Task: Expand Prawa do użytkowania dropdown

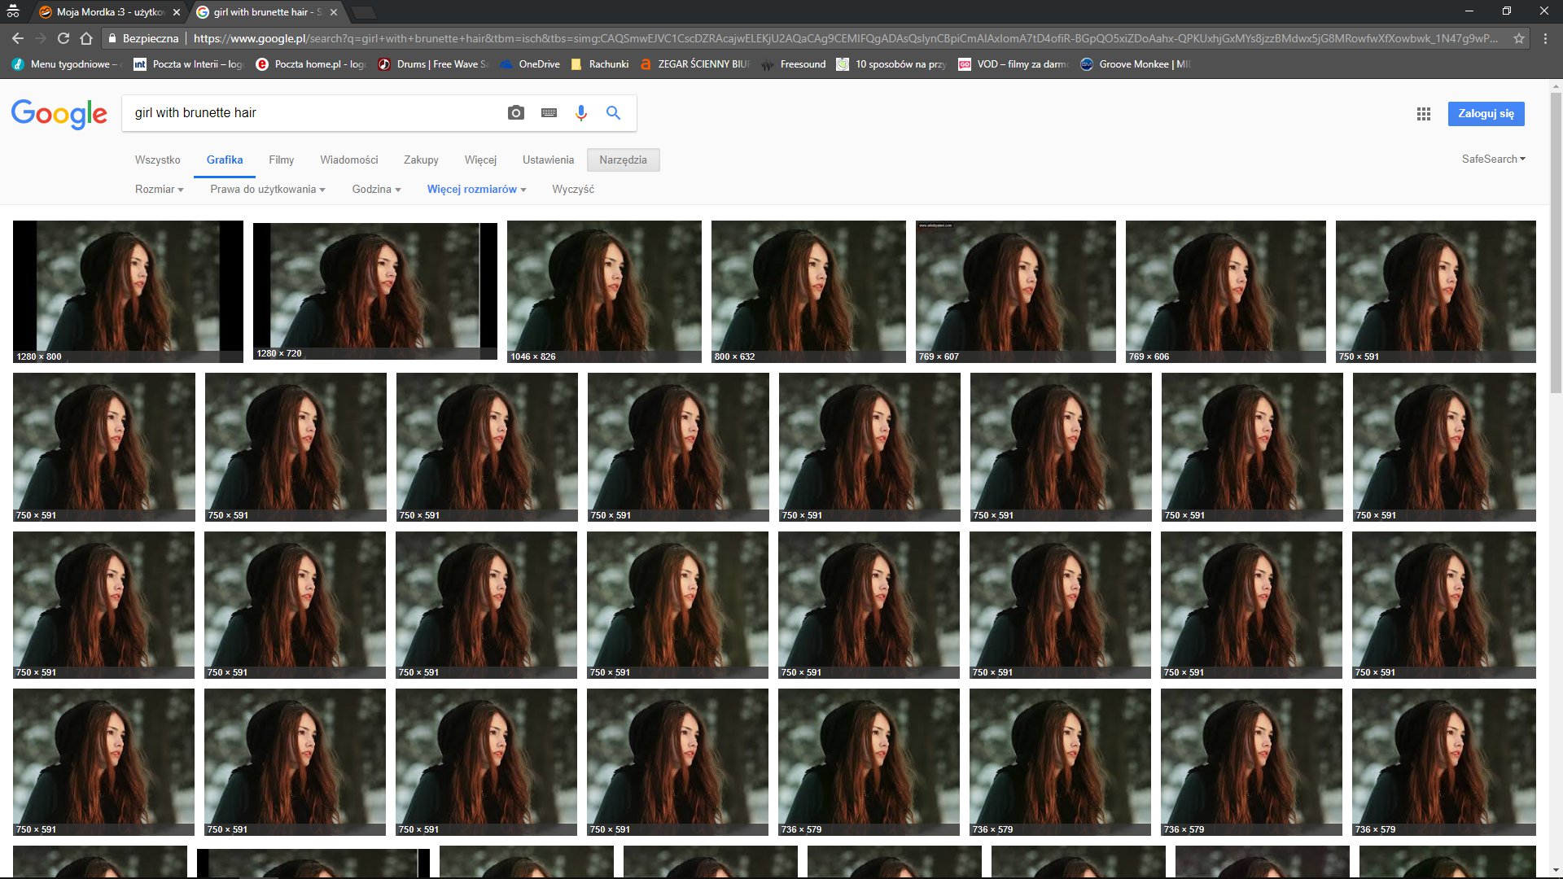Action: tap(268, 190)
